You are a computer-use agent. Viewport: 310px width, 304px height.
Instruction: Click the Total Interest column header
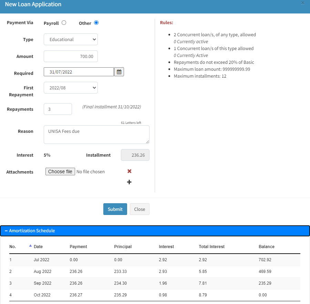[212, 247]
